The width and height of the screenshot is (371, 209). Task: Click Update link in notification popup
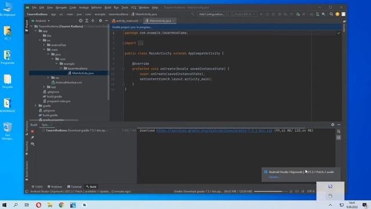click(x=274, y=177)
